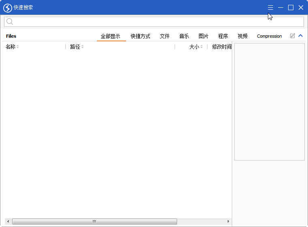Click the Files label
Screen dimensions: 308x227
click(11, 36)
